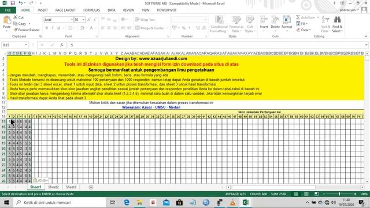370x208 pixels.
Task: Open Paste Options (Ctrl) dropdown
Action: (x=40, y=180)
